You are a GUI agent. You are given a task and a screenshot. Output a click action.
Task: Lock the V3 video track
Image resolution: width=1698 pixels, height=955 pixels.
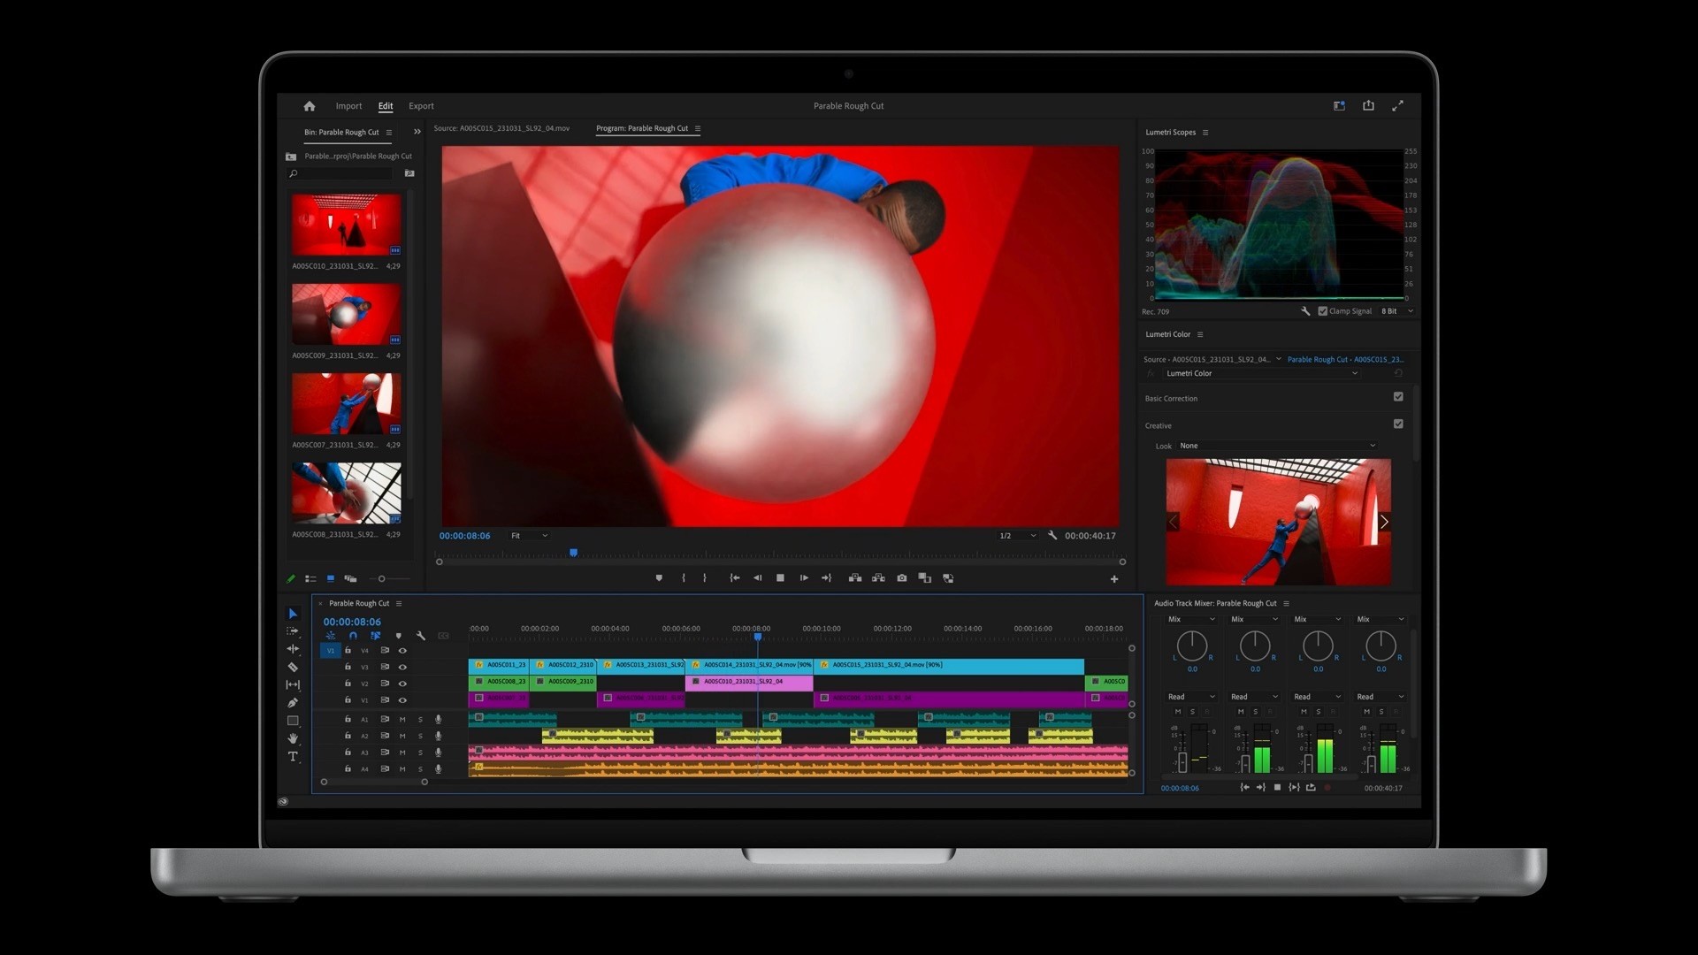348,668
